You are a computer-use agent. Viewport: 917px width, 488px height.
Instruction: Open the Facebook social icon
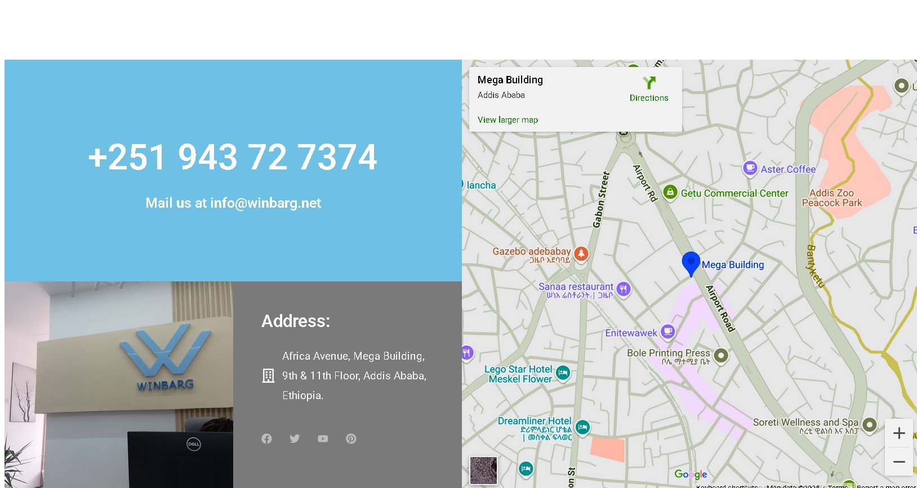pos(266,438)
